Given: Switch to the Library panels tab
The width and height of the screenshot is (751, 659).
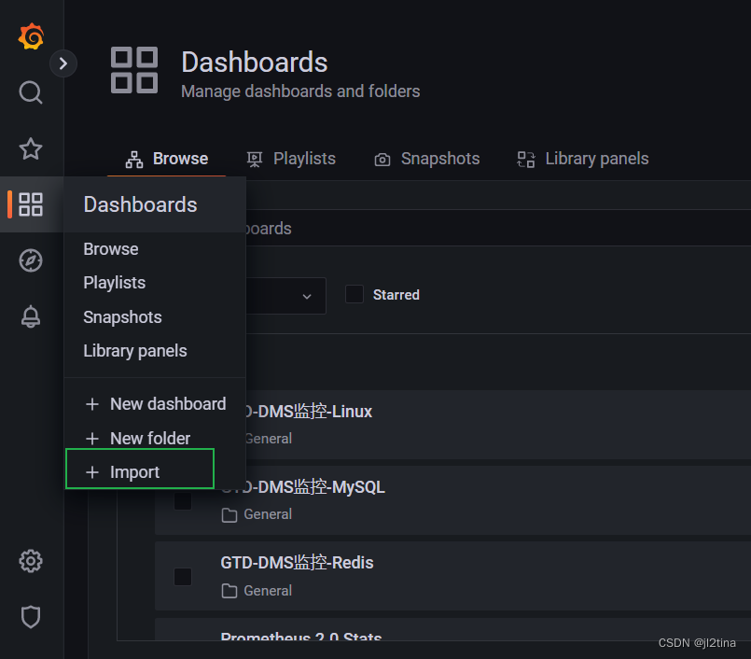Looking at the screenshot, I should point(583,159).
